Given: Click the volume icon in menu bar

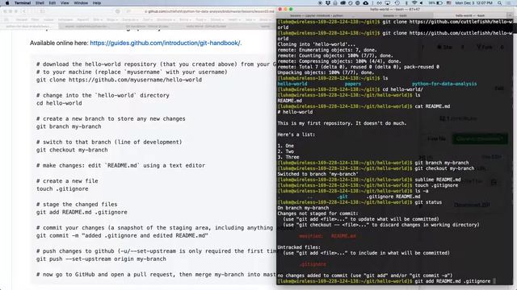Looking at the screenshot, I should [x=422, y=3].
